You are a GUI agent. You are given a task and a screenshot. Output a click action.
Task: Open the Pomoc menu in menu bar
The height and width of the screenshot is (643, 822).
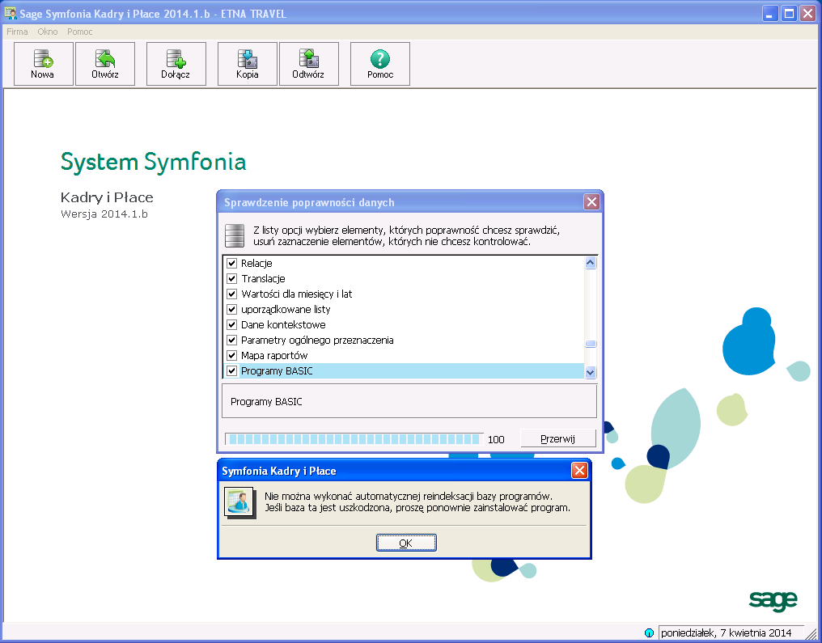point(79,32)
